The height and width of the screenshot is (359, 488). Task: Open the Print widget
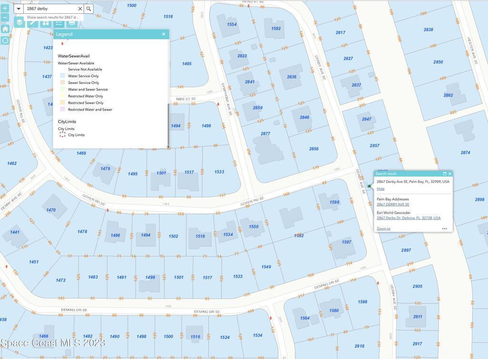click(x=72, y=22)
